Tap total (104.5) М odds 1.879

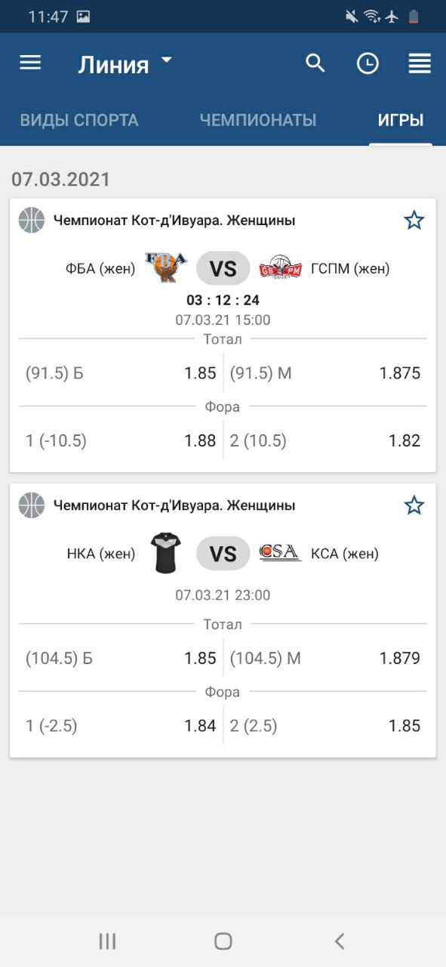[x=325, y=658]
